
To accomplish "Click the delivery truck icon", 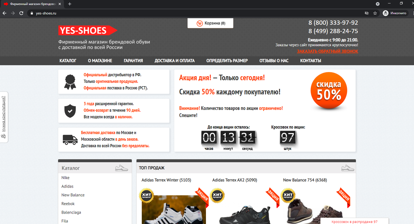I will coord(70,139).
